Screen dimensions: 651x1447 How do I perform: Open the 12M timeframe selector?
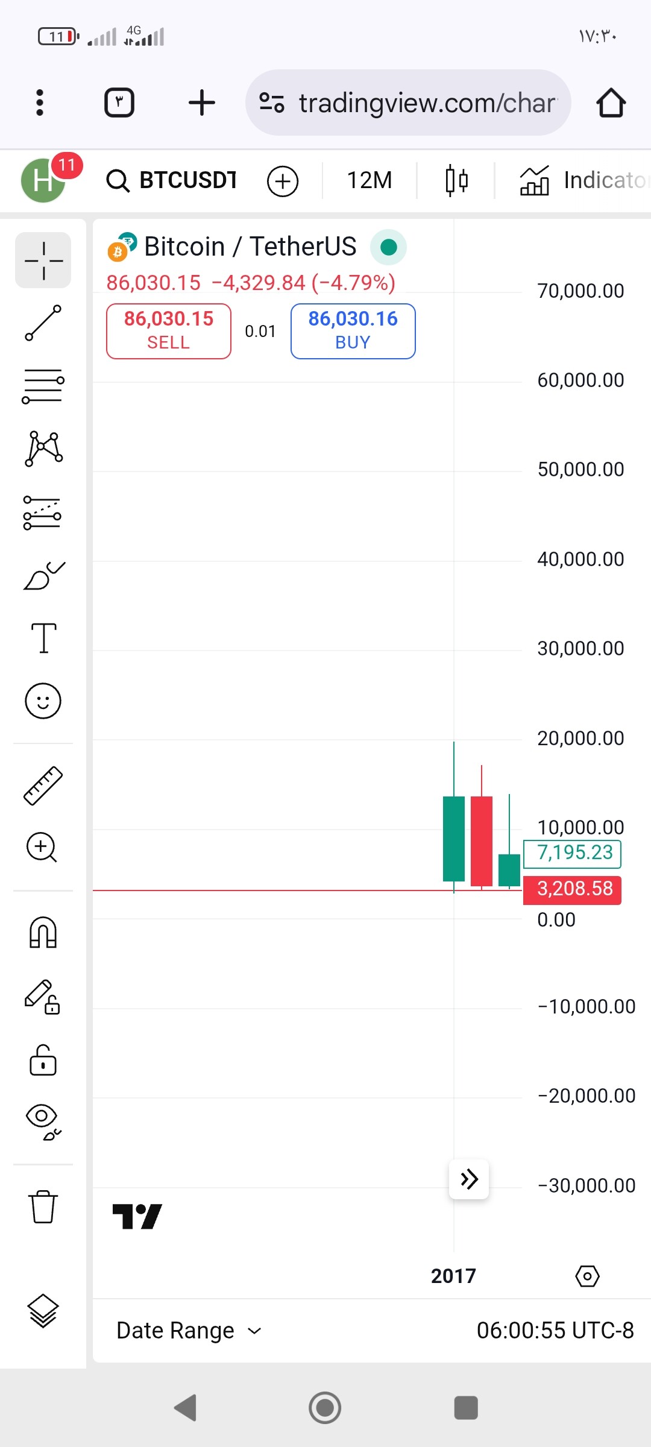(x=369, y=180)
